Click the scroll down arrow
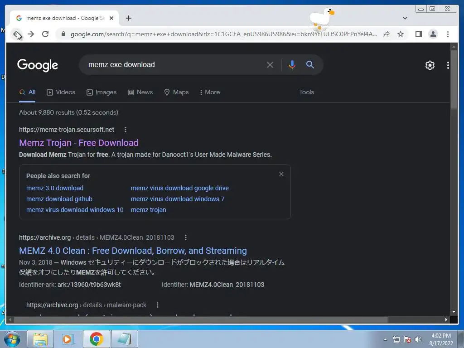Image resolution: width=464 pixels, height=348 pixels. [454, 312]
